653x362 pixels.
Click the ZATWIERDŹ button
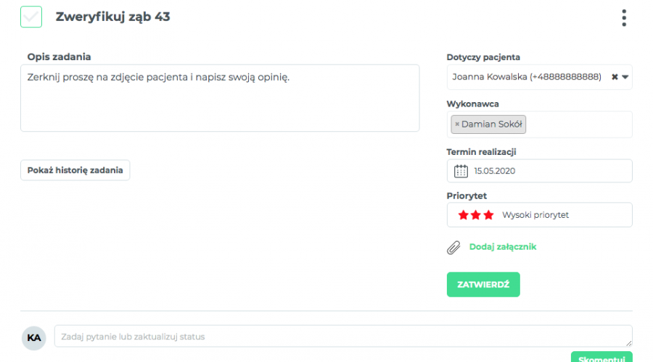[x=483, y=285]
